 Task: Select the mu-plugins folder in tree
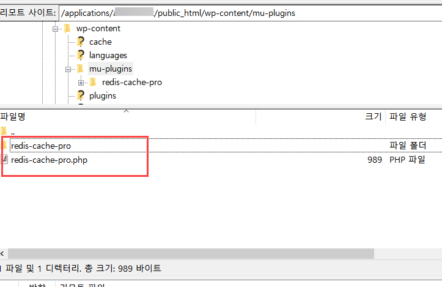point(111,69)
